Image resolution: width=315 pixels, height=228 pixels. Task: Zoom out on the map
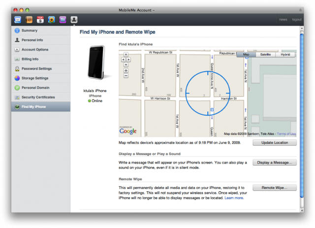pyautogui.click(x=126, y=76)
